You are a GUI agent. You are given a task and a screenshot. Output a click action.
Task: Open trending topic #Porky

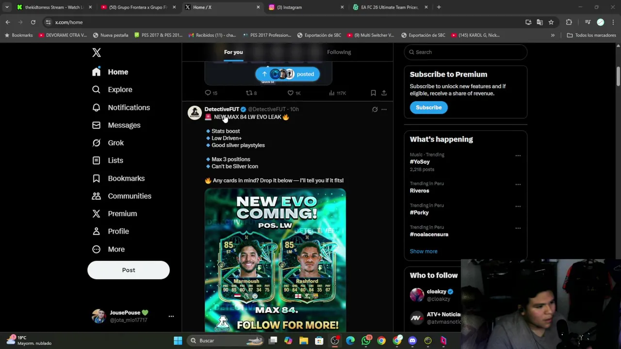[x=419, y=213]
